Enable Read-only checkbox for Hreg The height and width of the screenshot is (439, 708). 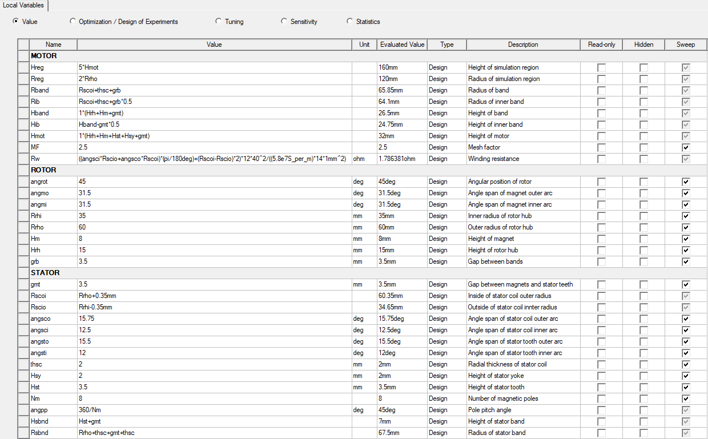click(x=601, y=67)
